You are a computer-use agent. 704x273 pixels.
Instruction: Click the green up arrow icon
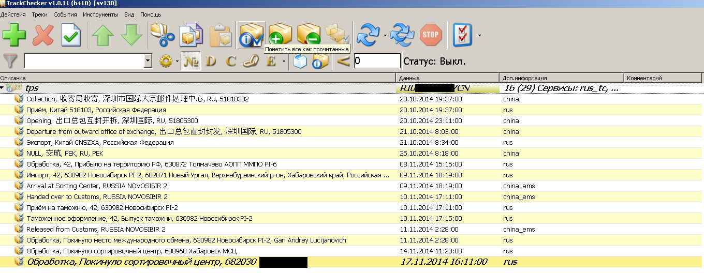(x=102, y=35)
